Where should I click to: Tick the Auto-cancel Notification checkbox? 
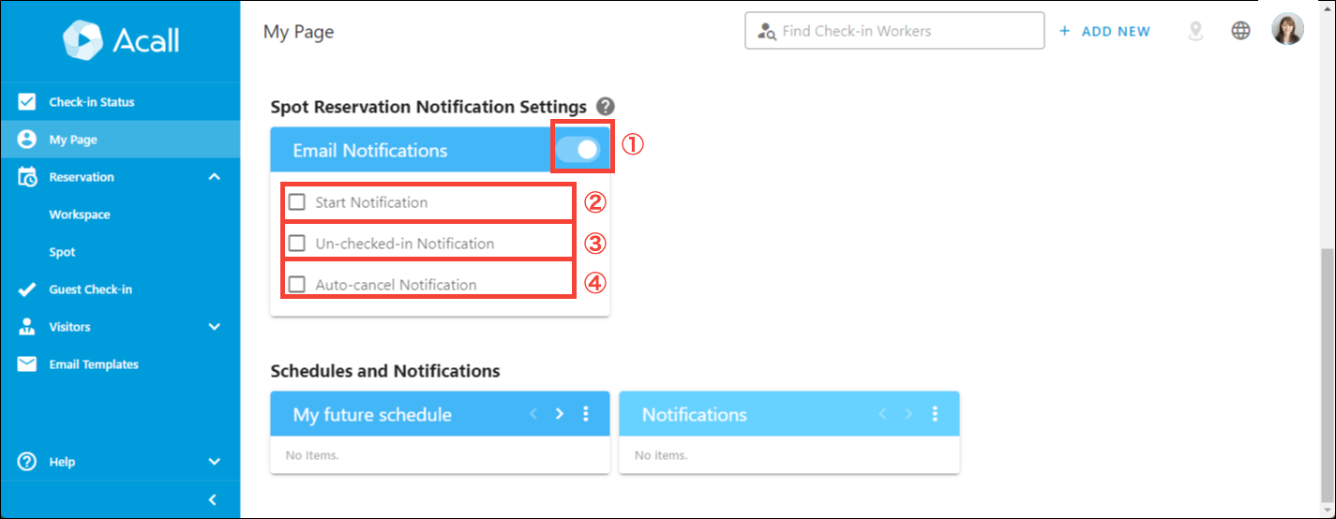pos(297,285)
